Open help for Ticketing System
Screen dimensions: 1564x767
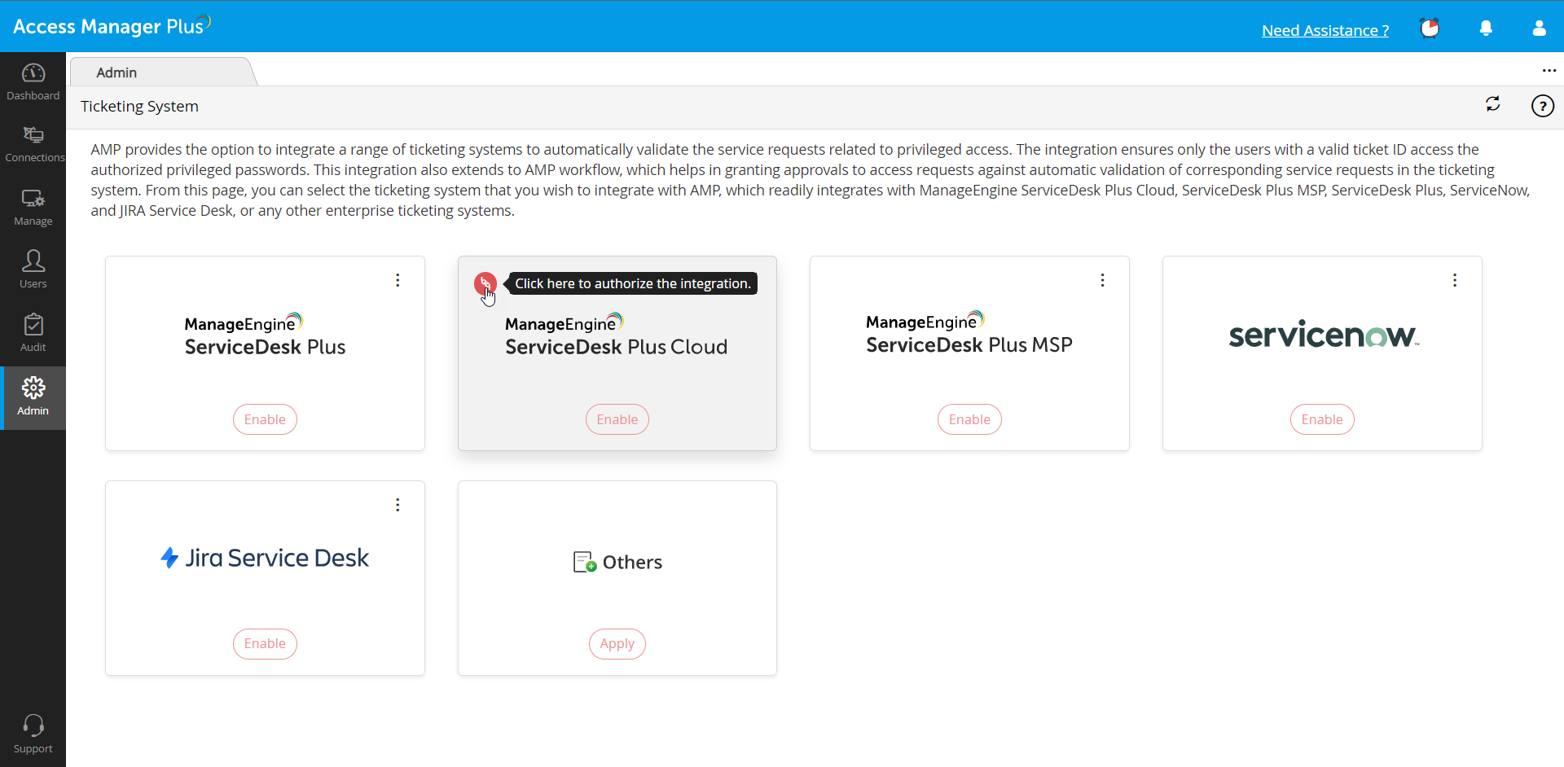(1542, 106)
